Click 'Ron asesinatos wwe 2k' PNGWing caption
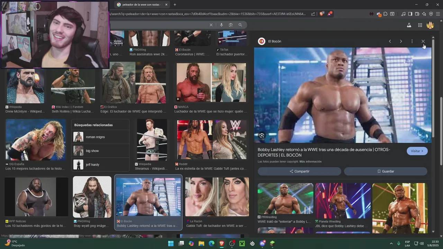 click(x=148, y=54)
